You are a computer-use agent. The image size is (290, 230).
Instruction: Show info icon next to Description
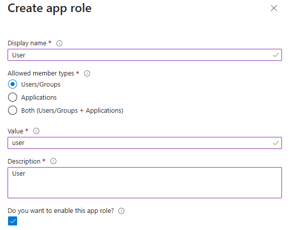point(53,161)
